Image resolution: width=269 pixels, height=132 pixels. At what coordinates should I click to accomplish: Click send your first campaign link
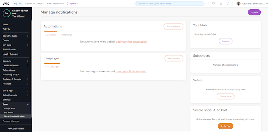point(131,71)
